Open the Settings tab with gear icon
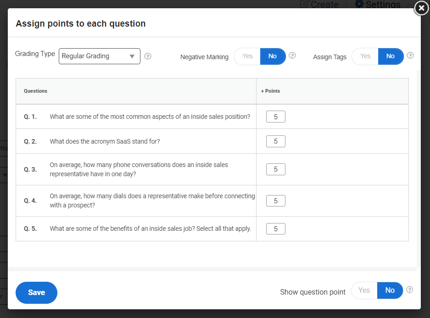The image size is (430, 318). coord(378,5)
